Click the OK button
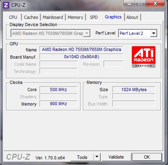This screenshot has height=165, width=168. click(x=147, y=157)
